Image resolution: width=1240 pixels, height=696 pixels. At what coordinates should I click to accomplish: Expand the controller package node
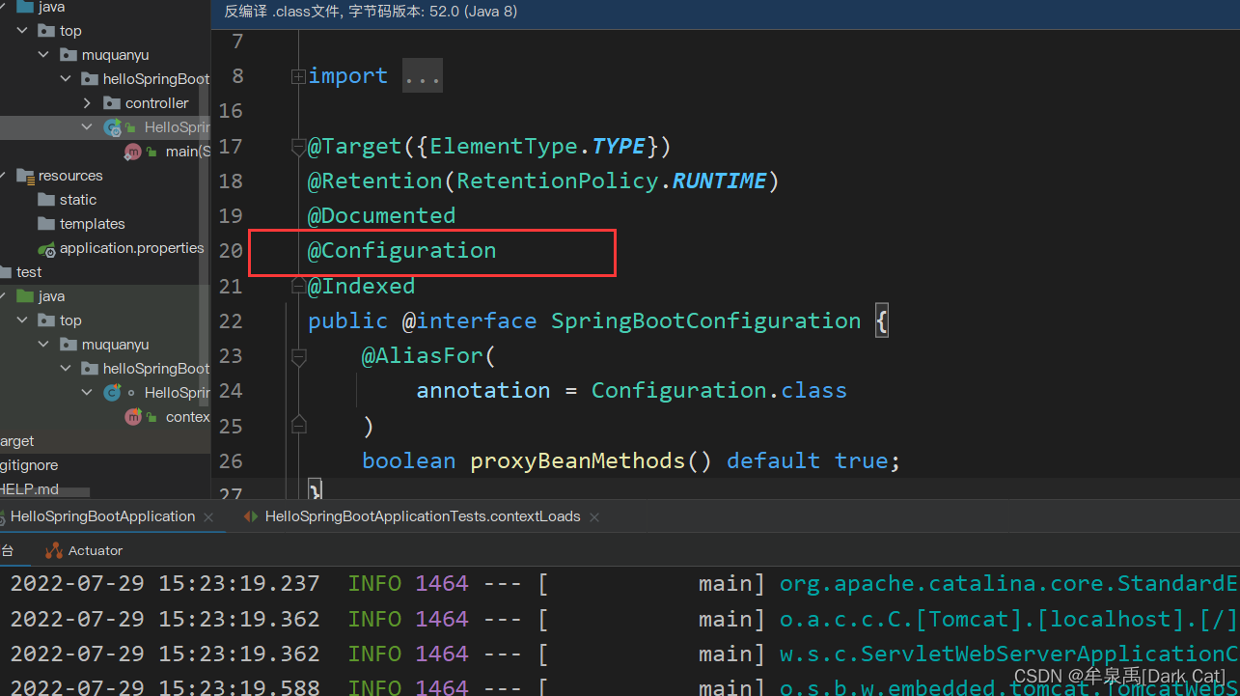coord(87,103)
